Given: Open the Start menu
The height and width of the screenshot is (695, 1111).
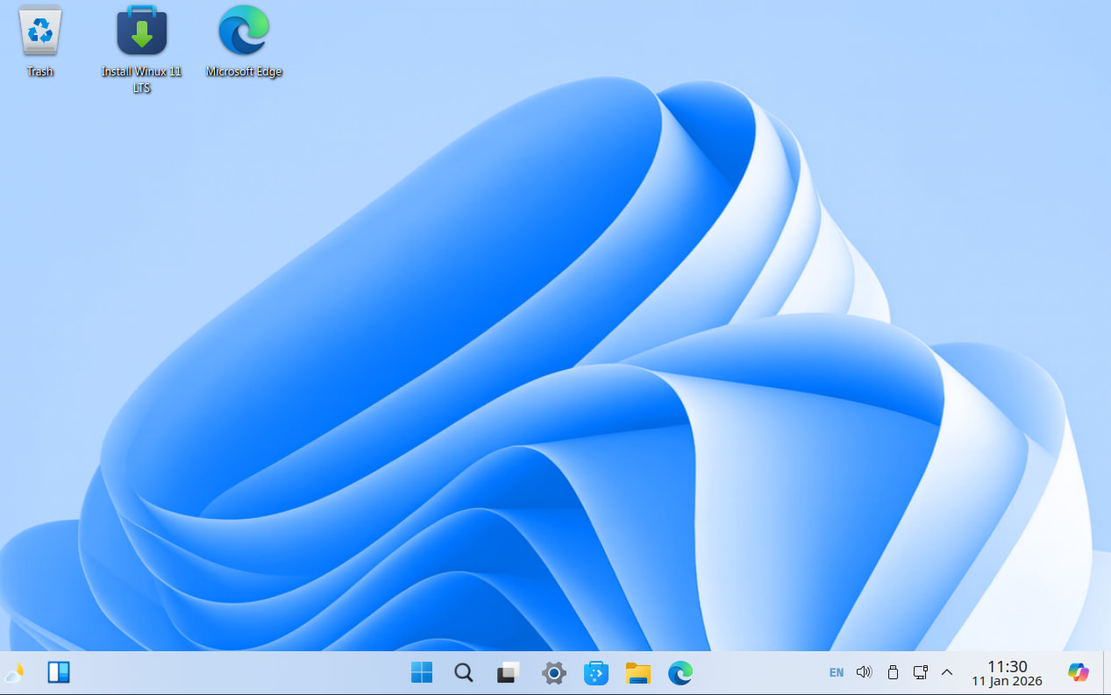Looking at the screenshot, I should click(422, 672).
